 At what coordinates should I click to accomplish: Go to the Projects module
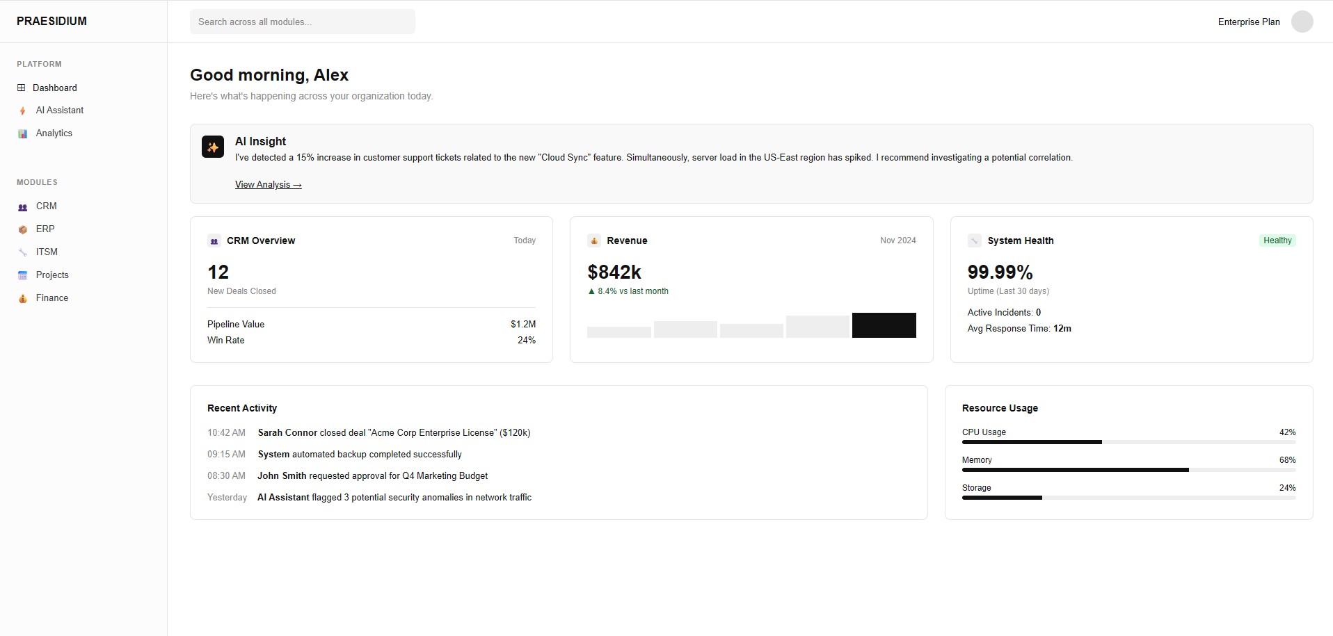[52, 275]
